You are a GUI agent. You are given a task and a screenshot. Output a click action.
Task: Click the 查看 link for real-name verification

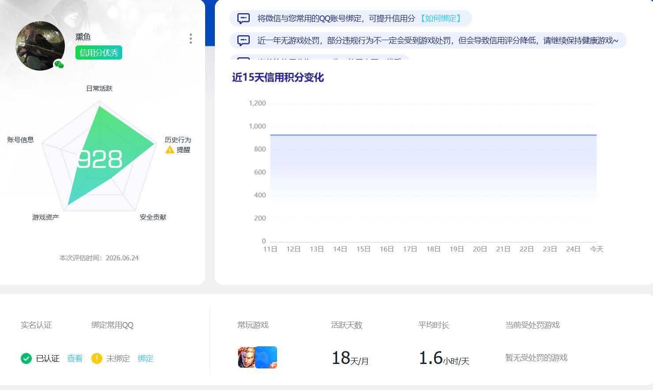click(75, 358)
